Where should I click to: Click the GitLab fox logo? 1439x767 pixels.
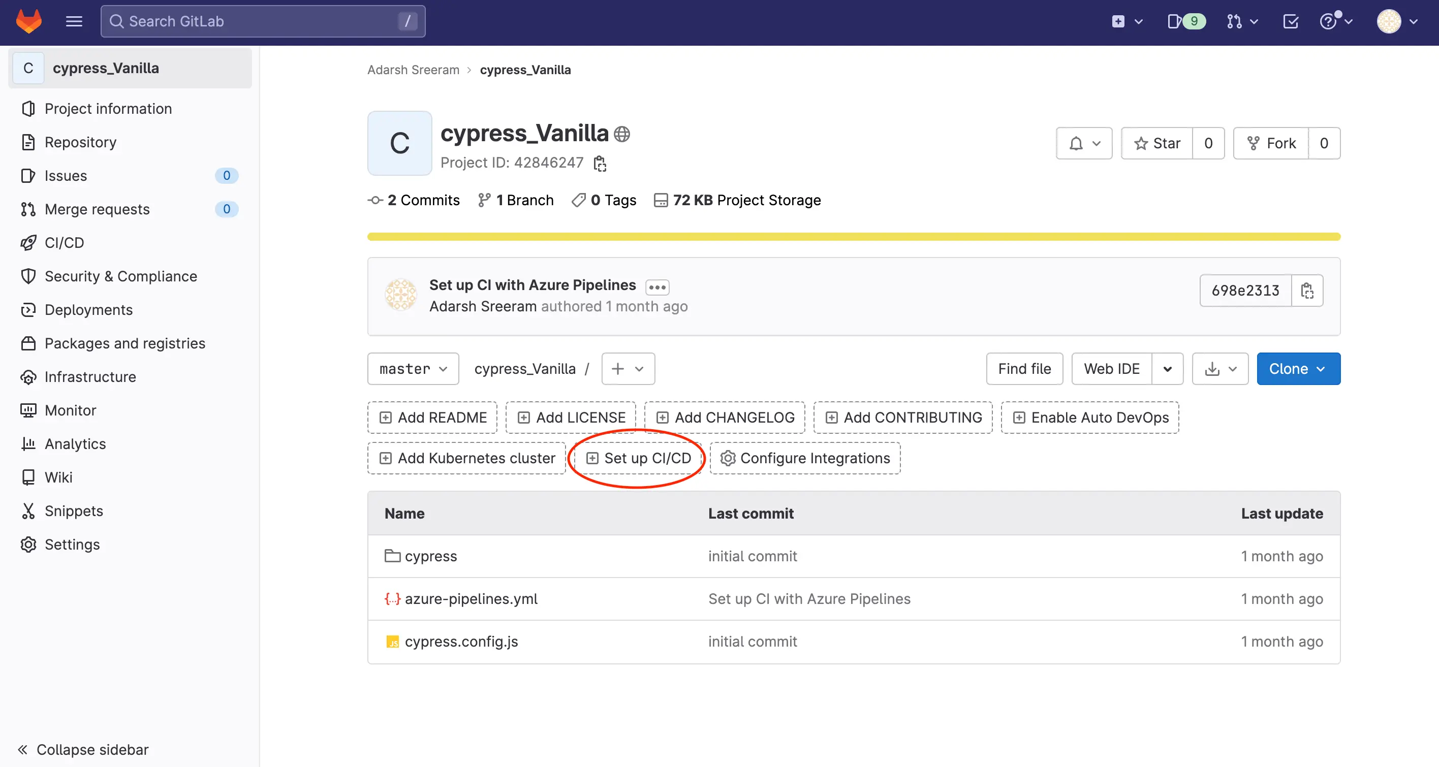(28, 21)
